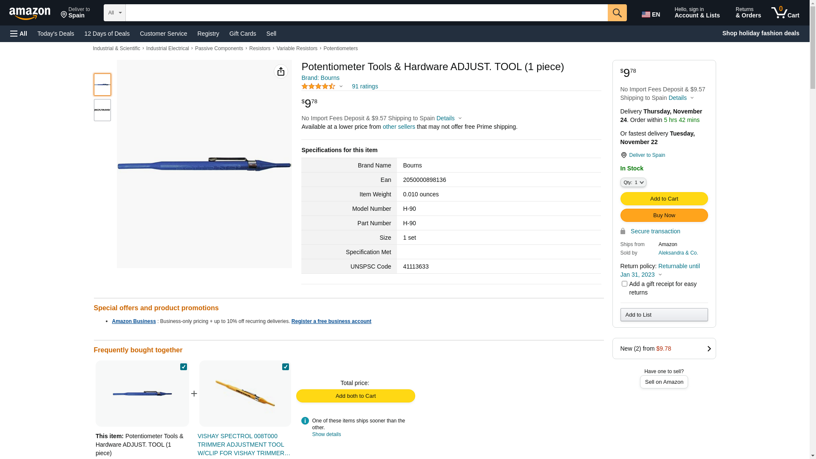Open the shopping cart icon
This screenshot has width=816, height=459.
(785, 13)
